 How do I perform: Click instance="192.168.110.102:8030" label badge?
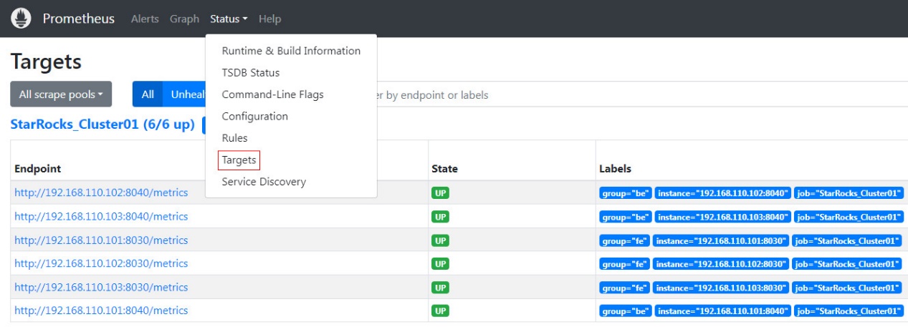[721, 264]
